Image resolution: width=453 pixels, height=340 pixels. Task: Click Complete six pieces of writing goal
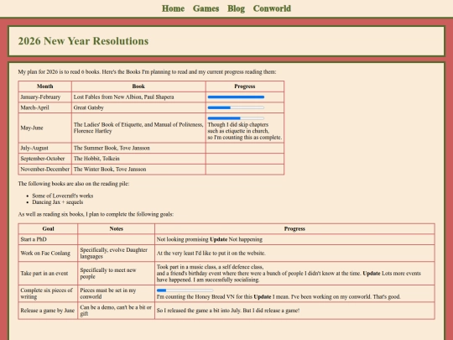pyautogui.click(x=48, y=294)
